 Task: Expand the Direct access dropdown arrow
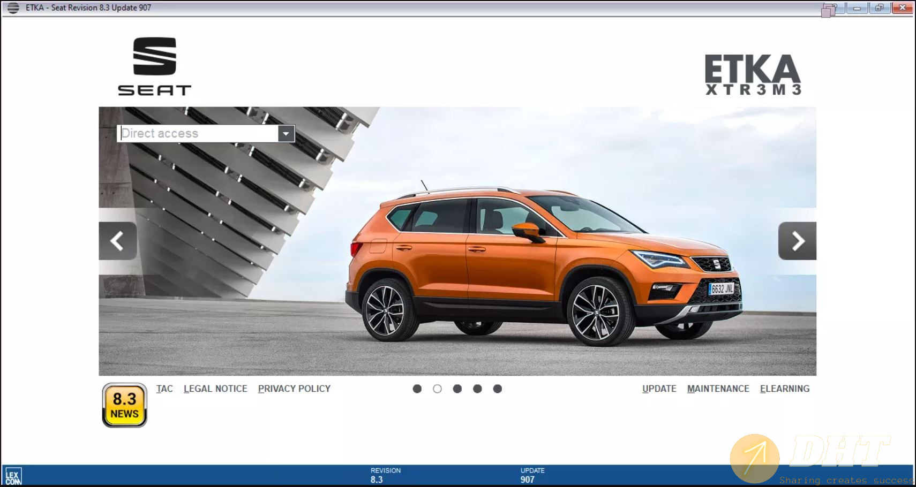(286, 134)
